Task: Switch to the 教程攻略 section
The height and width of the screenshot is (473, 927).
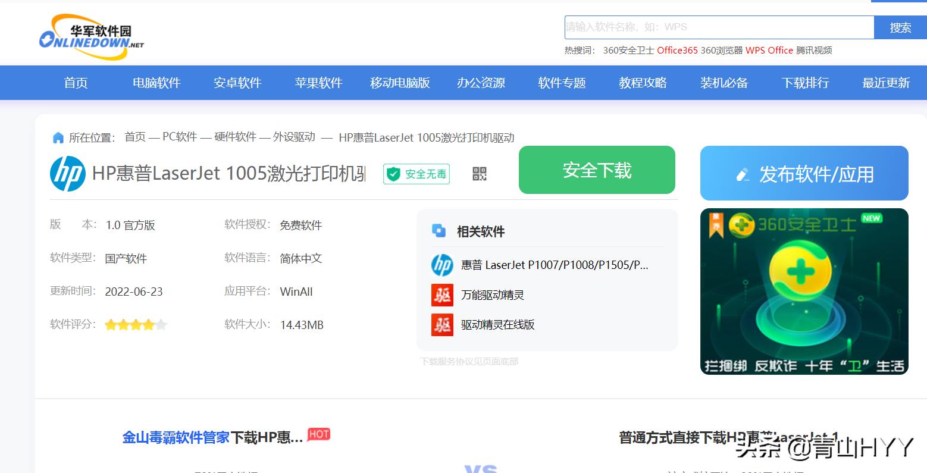Action: 643,83
